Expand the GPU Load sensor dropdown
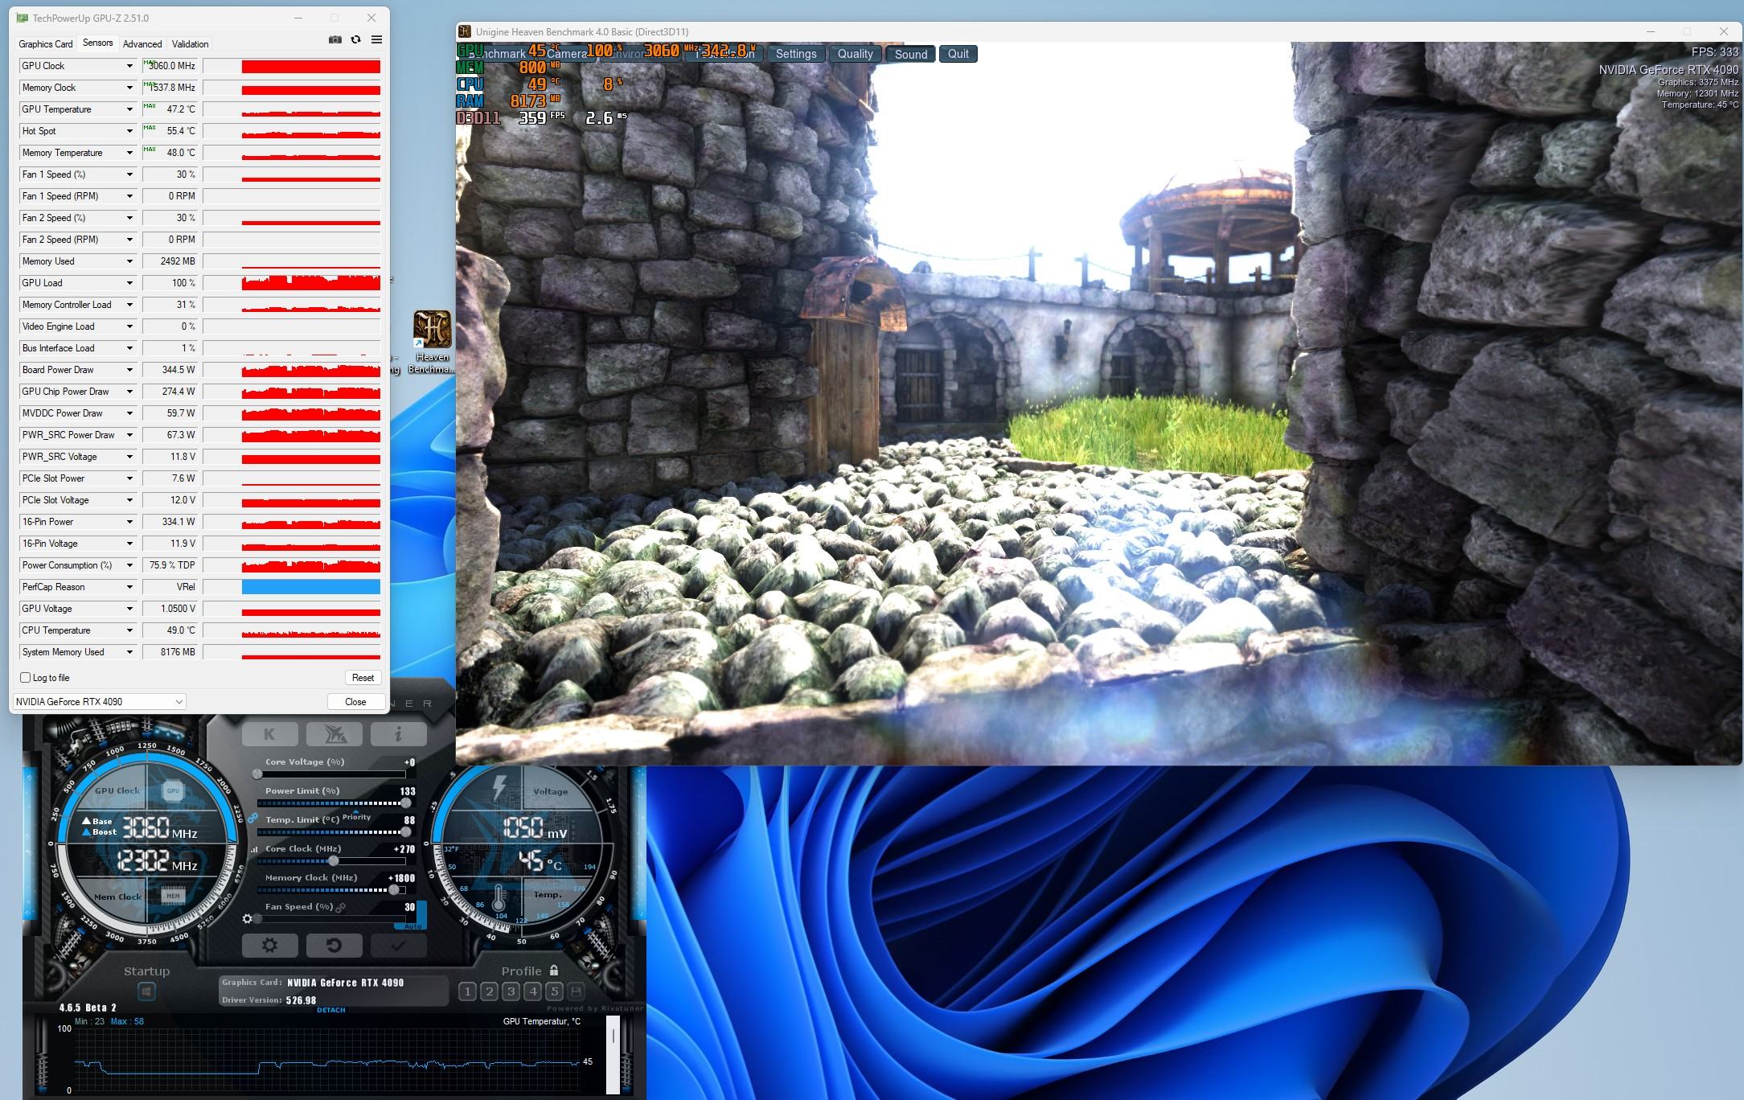Viewport: 1744px width, 1100px height. 129,283
